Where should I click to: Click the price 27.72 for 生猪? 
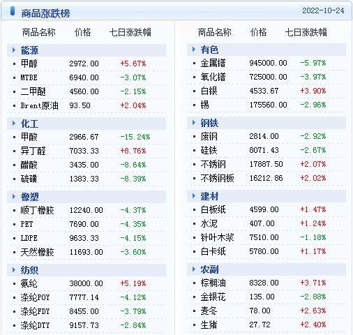(260, 325)
